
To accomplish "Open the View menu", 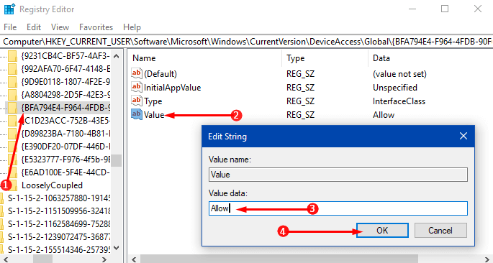I will point(60,27).
